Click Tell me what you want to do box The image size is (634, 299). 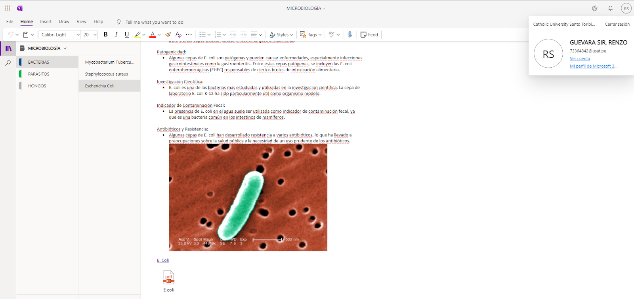[x=154, y=22]
